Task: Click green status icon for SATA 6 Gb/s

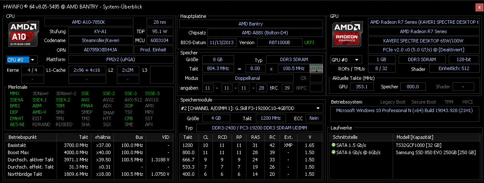Action: tap(334, 152)
